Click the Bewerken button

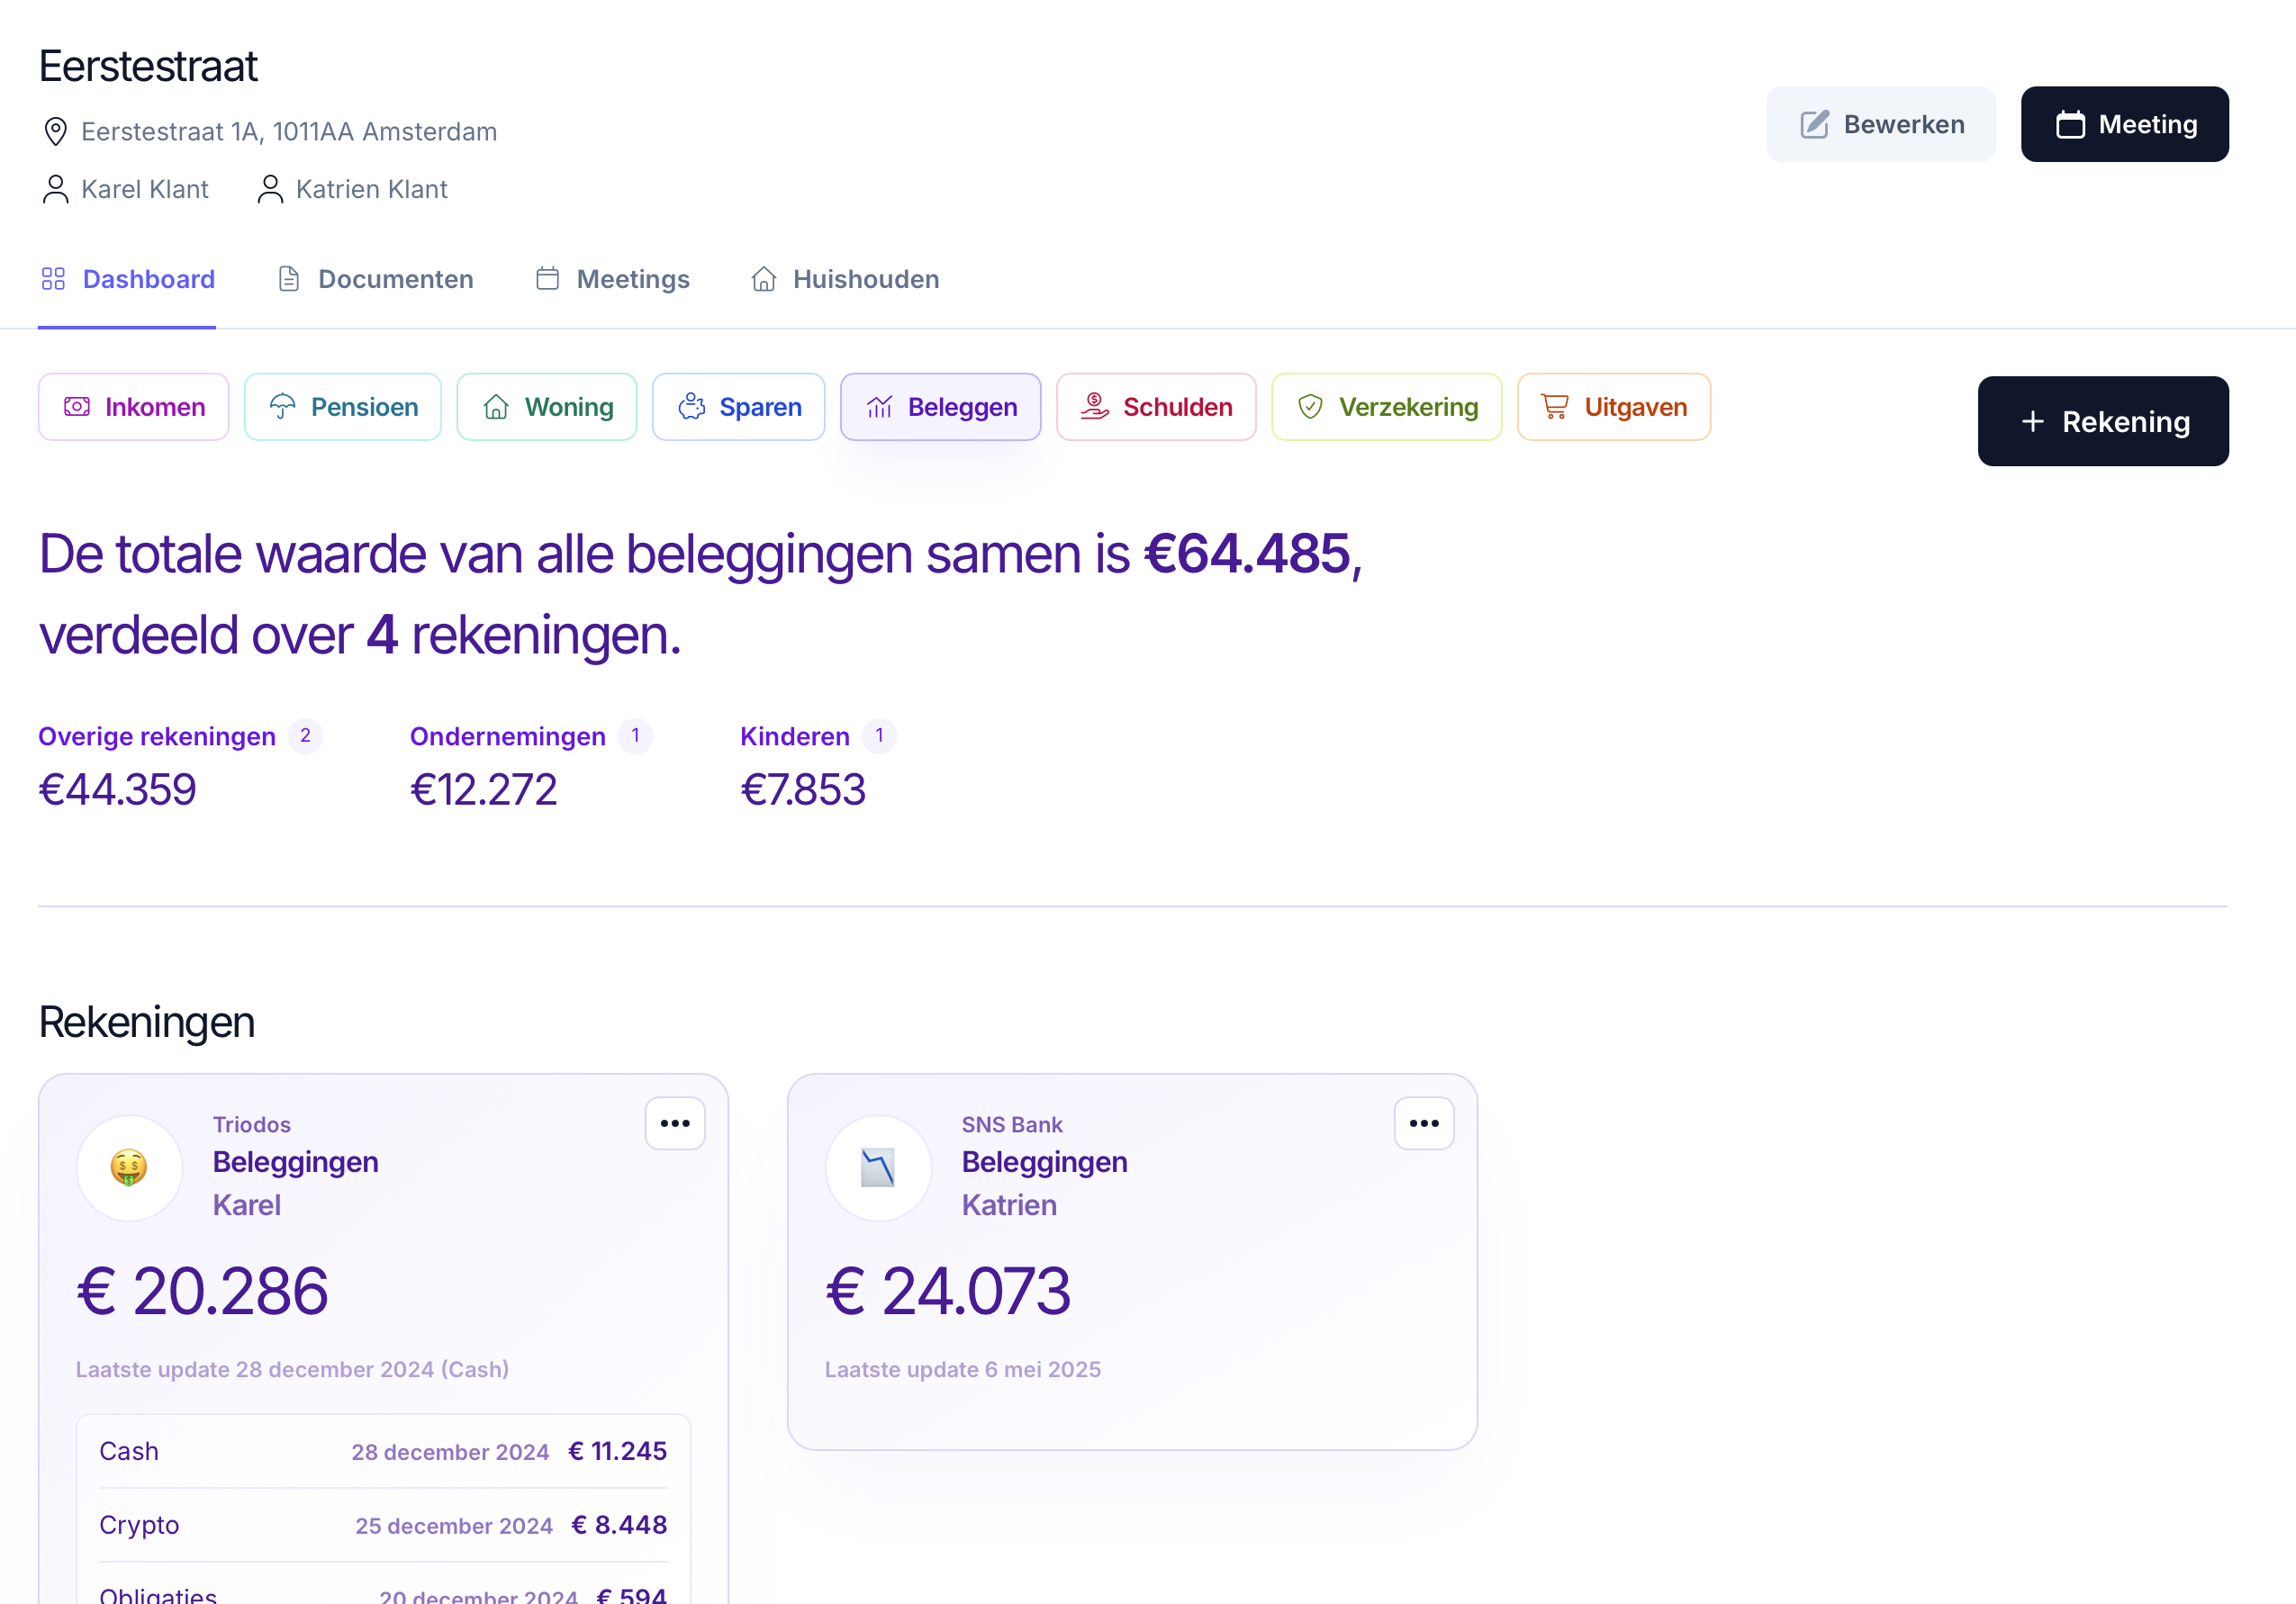click(1880, 123)
